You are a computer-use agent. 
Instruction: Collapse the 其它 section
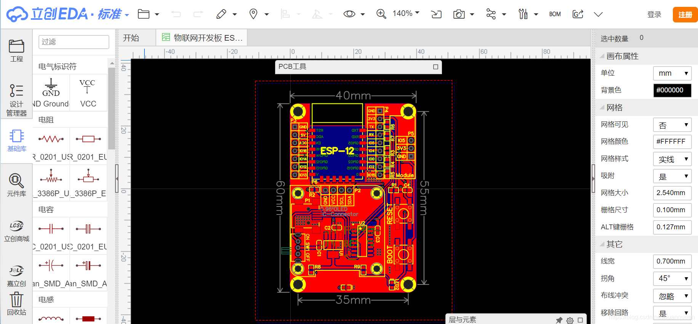602,244
